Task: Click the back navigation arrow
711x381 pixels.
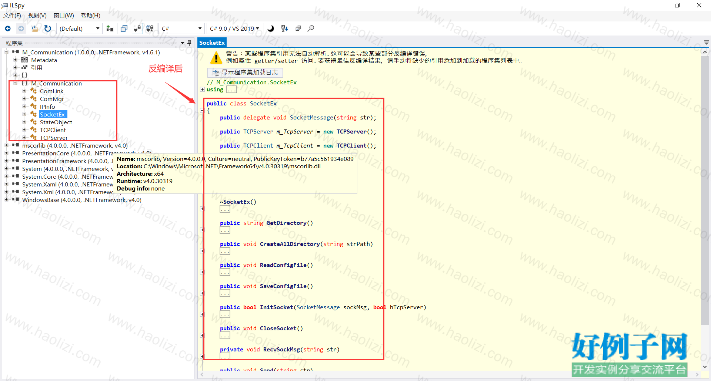Action: (8, 28)
